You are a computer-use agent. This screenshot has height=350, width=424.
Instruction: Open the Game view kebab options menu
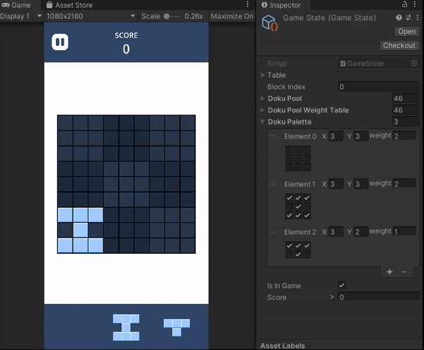point(247,4)
